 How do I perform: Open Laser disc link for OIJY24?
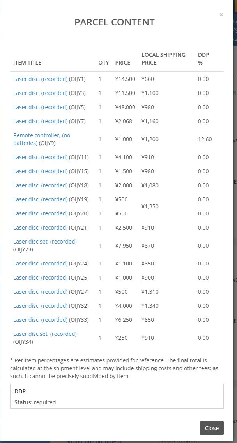40,264
